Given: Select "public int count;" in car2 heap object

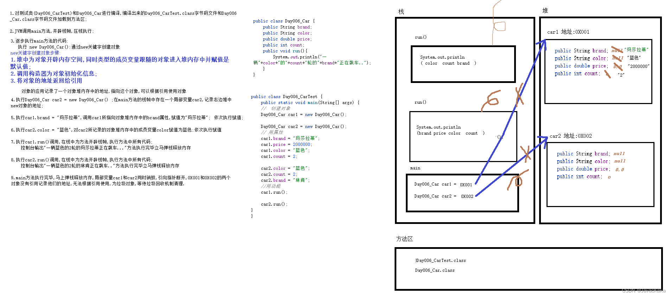Looking at the screenshot, I should click(580, 177).
